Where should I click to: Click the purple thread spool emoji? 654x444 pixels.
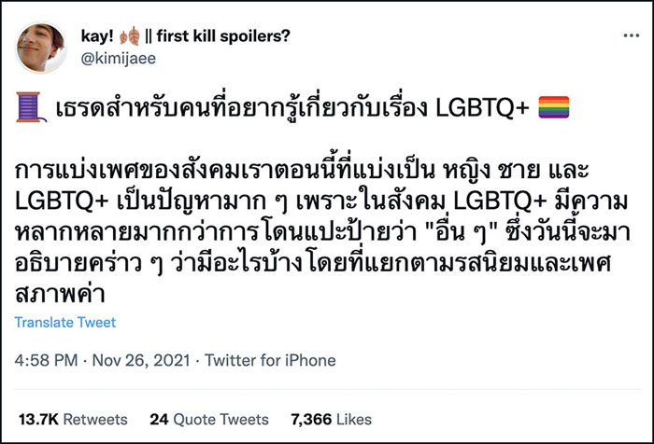(x=31, y=107)
